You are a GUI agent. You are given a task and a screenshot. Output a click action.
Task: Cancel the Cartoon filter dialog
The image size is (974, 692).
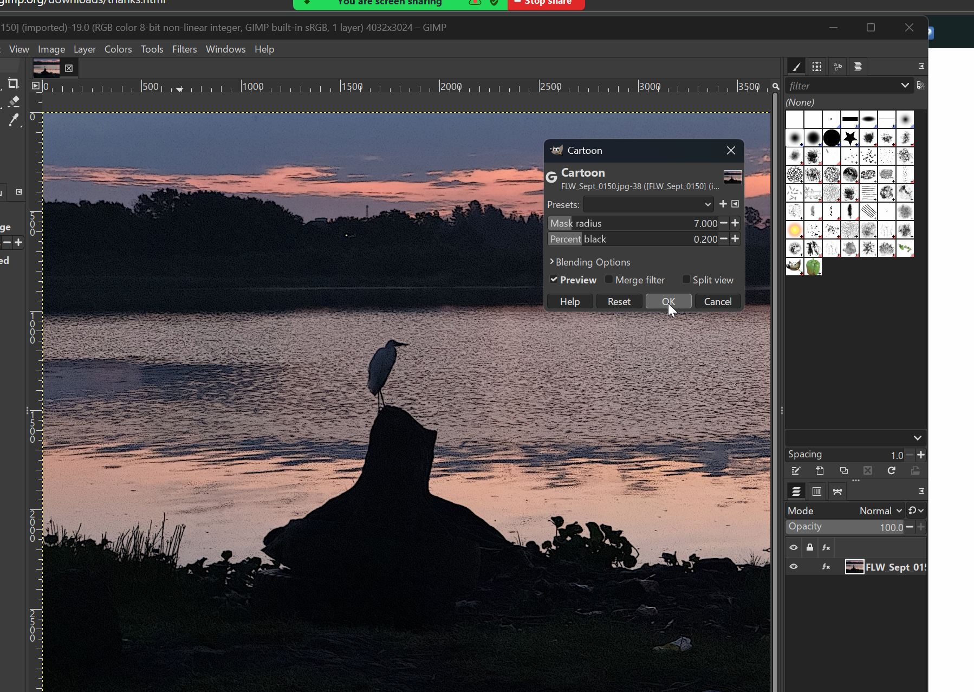(x=718, y=302)
